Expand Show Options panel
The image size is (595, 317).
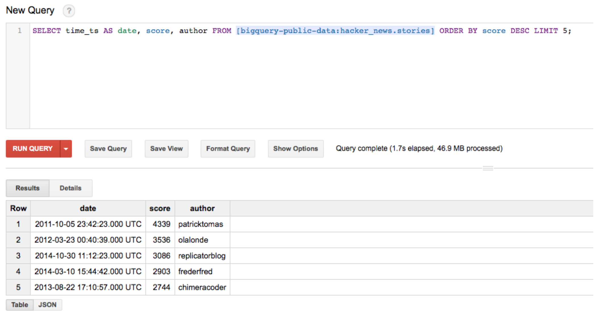(x=296, y=149)
